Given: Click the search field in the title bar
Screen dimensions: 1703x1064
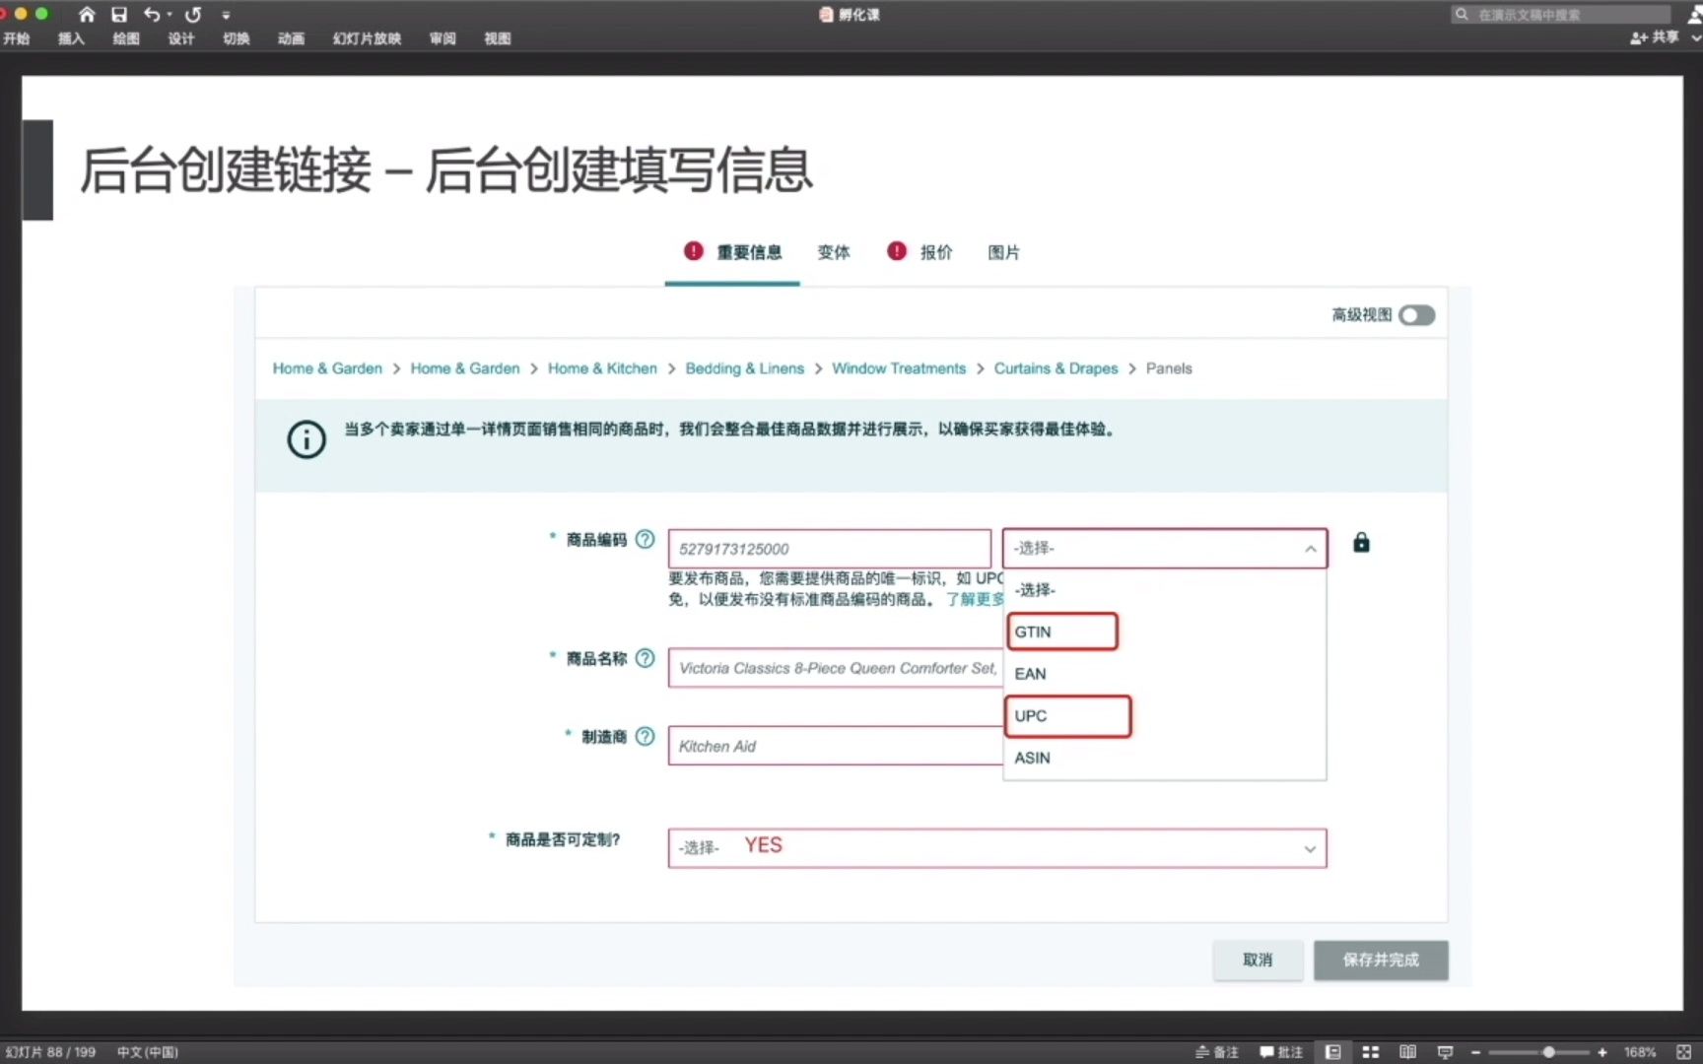Looking at the screenshot, I should (1561, 14).
